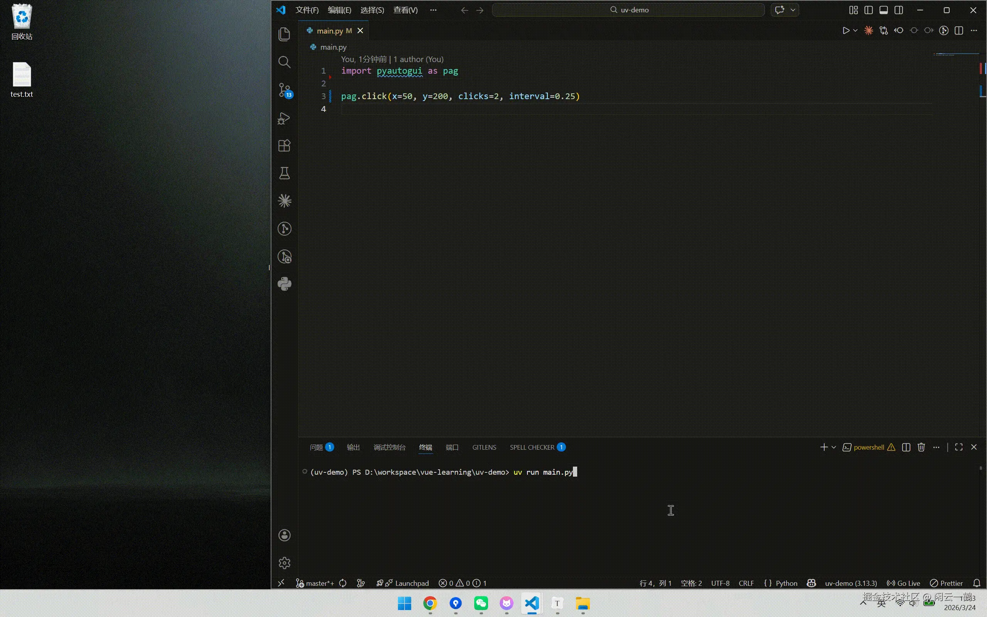The width and height of the screenshot is (987, 617).
Task: Open Run and Debug view
Action: (x=284, y=118)
